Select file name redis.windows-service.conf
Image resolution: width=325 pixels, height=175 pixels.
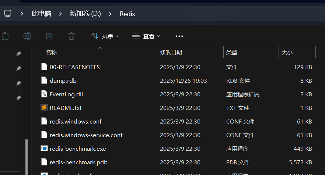[86, 135]
